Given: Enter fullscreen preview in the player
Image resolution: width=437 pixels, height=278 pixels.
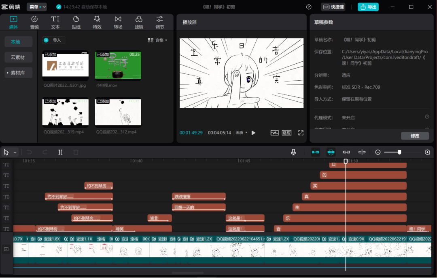Looking at the screenshot, I should [301, 133].
